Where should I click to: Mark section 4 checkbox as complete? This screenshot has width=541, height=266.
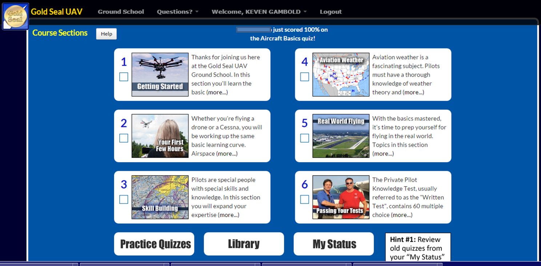pos(305,77)
